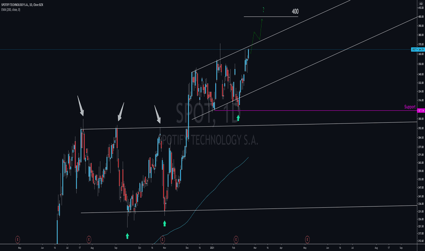Click the Nov label on time axis
This screenshot has height=251, width=425.
point(164,248)
